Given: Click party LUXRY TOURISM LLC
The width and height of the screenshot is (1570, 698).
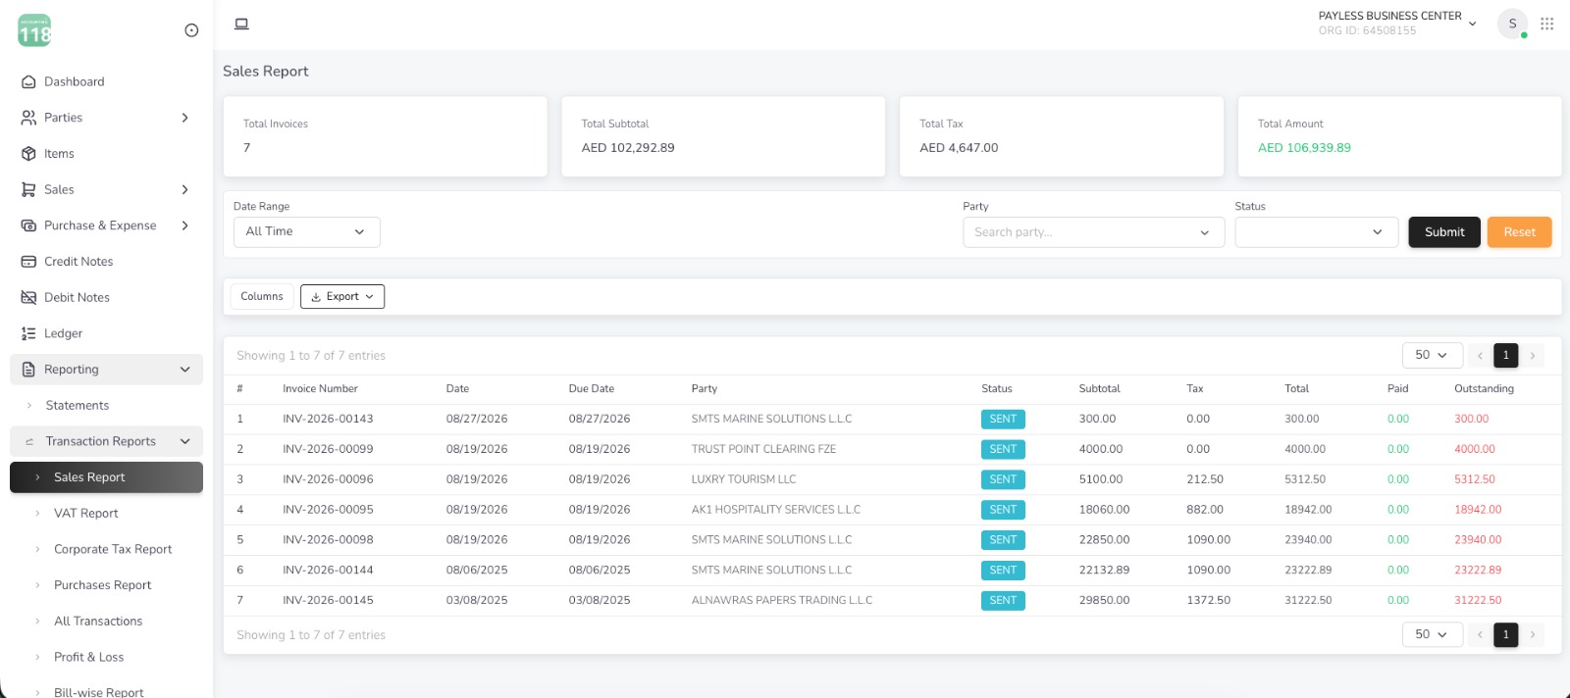Looking at the screenshot, I should (x=743, y=480).
